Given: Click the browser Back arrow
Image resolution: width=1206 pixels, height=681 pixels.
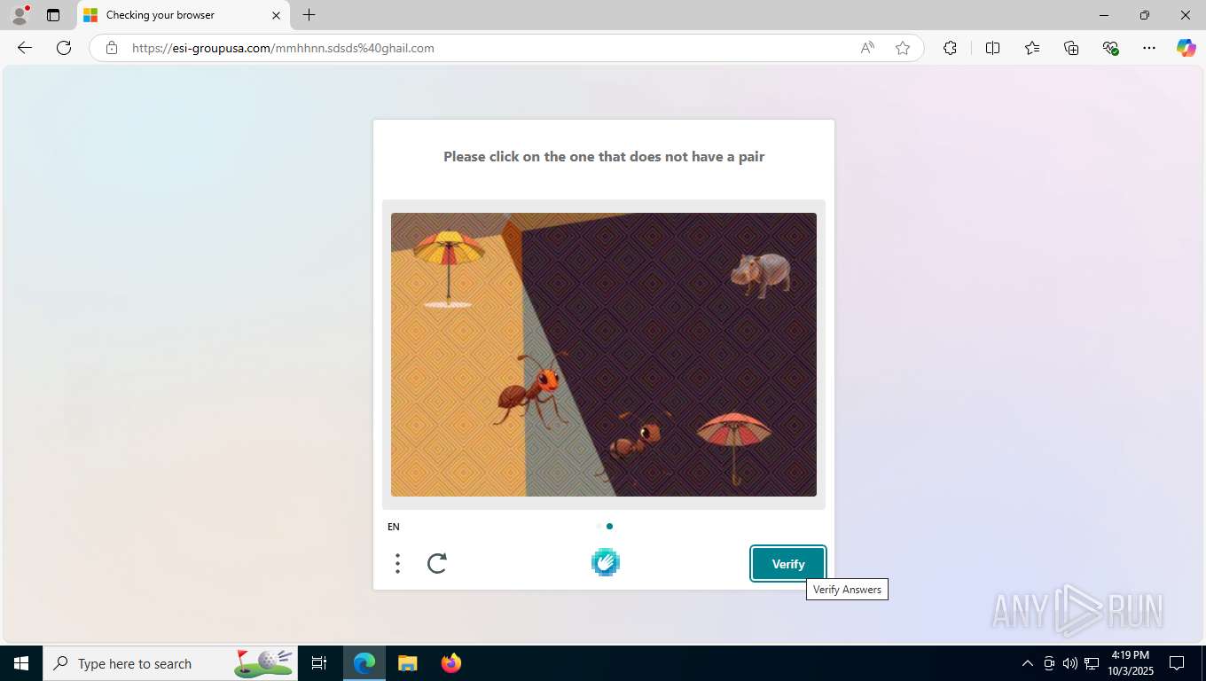Looking at the screenshot, I should (25, 48).
